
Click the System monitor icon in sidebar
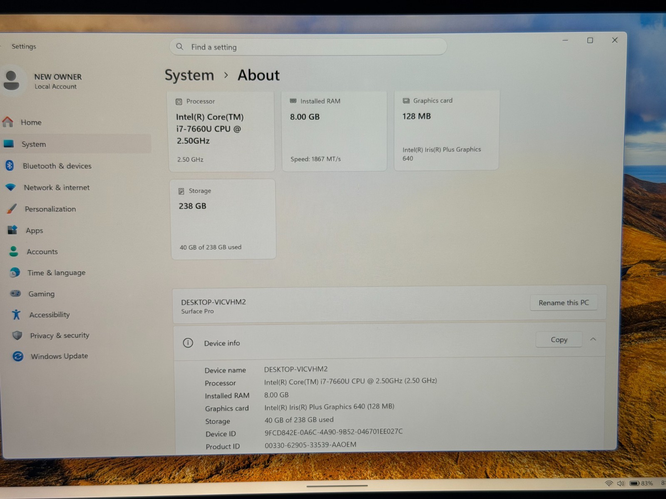point(9,143)
